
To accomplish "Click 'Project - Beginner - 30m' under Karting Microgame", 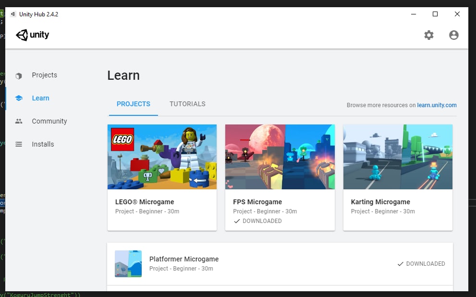I will [x=383, y=211].
